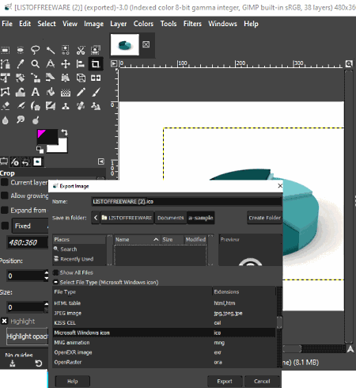This screenshot has height=388, width=356.
Task: Select the Select by Color tool
Action: [66, 50]
